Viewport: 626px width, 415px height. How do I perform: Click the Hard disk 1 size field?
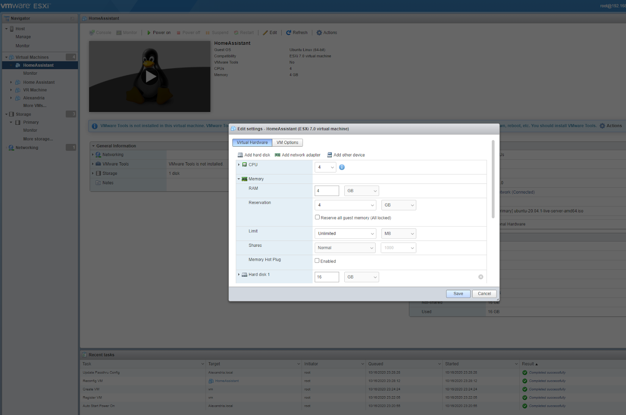point(327,277)
